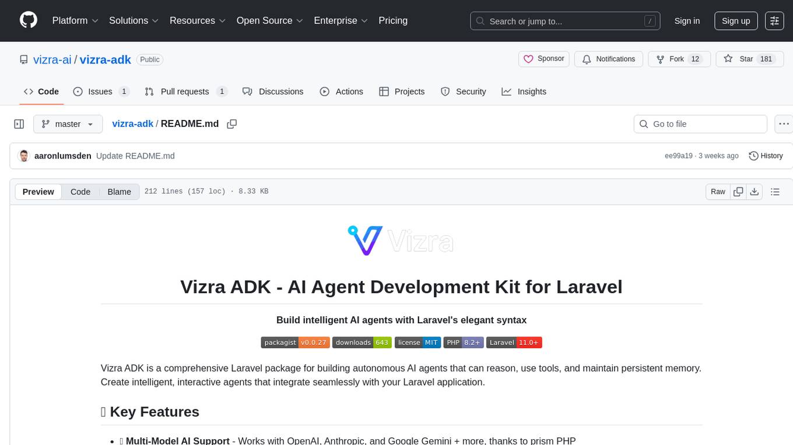793x445 pixels.
Task: Switch to the Insights tab
Action: tap(524, 91)
